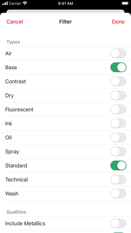Tap the battery indicator icon
Image resolution: width=131 pixels, height=233 pixels.
coord(125,3)
